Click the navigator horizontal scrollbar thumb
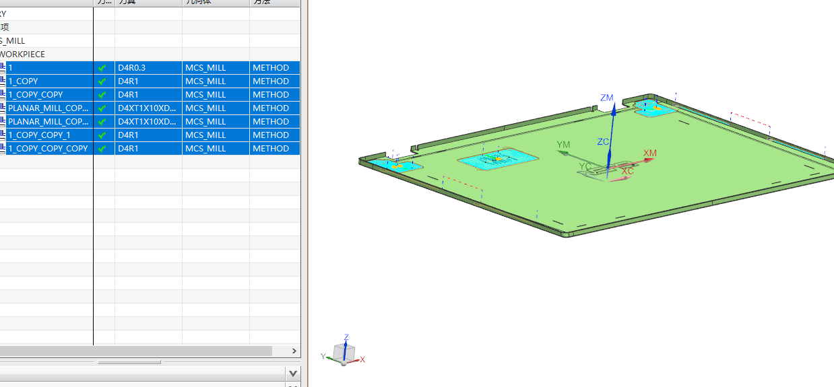Screen dimensions: 834x387 click(x=136, y=351)
